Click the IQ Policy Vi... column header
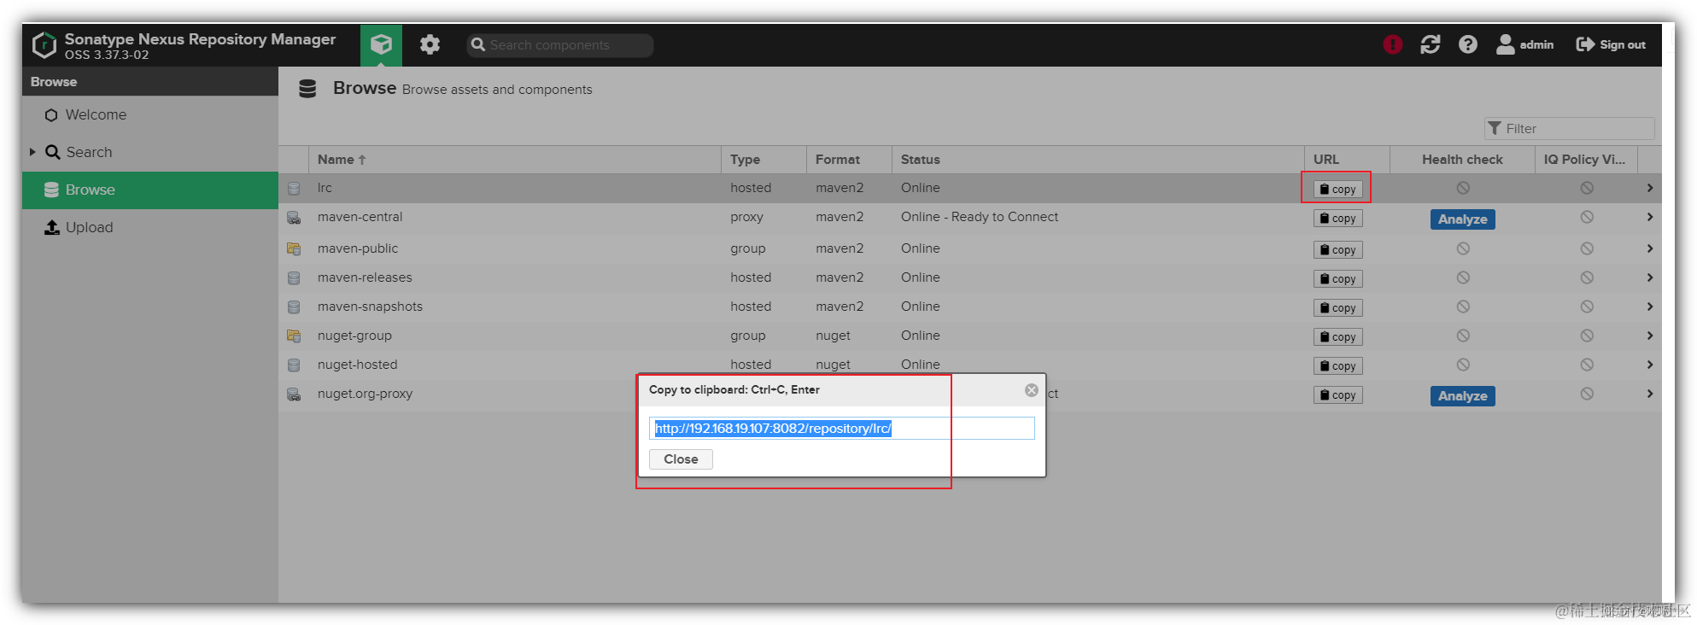1697x625 pixels. (1586, 160)
